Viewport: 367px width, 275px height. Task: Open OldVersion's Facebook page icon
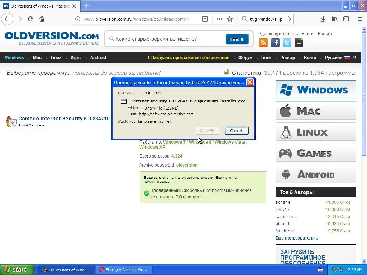point(275,43)
